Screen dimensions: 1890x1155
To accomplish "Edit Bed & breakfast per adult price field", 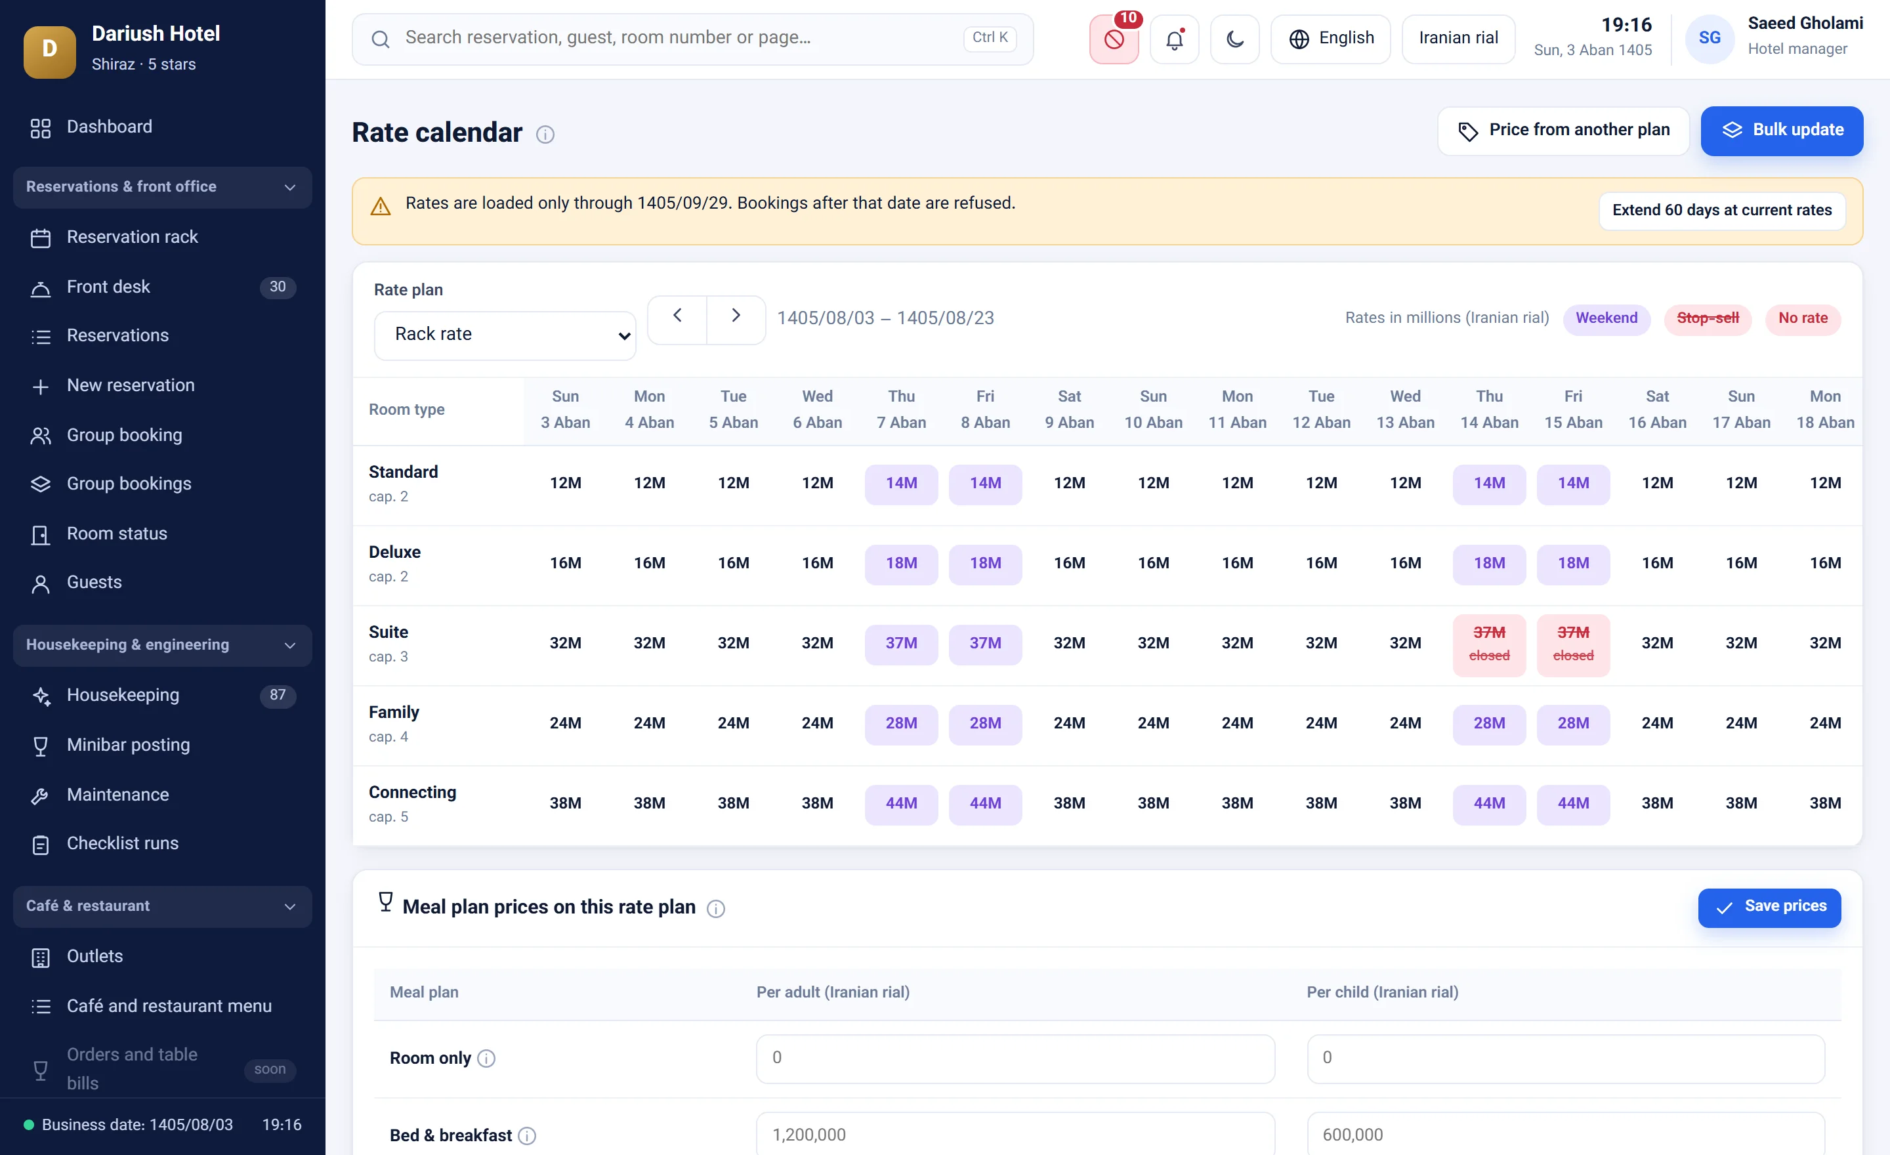I will tap(1015, 1133).
